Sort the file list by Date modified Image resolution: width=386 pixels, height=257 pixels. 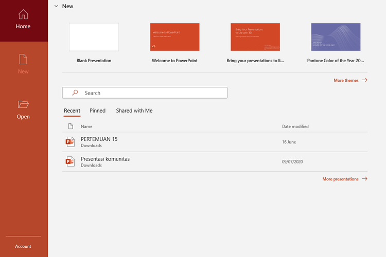point(295,126)
